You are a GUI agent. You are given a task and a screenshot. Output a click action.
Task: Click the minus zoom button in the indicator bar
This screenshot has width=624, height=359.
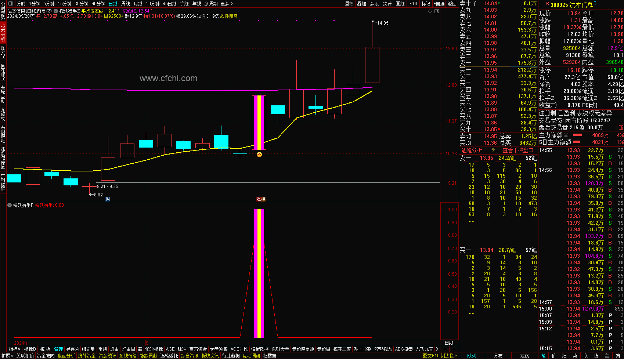click(x=454, y=349)
